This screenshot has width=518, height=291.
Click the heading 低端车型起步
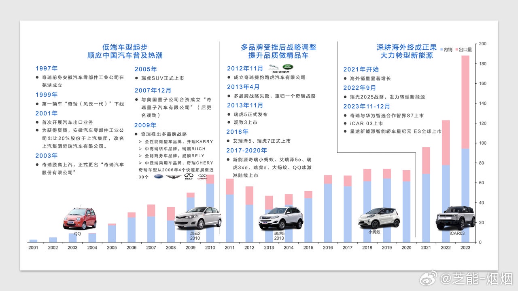pyautogui.click(x=125, y=47)
